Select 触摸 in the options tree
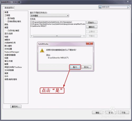132x121 pixels. pyautogui.click(x=6, y=64)
